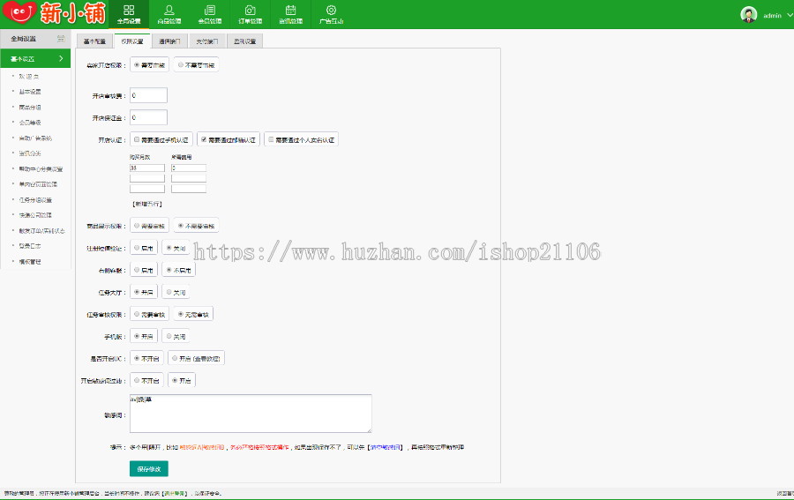Select 关闭 for 任务大厅

tap(169, 292)
